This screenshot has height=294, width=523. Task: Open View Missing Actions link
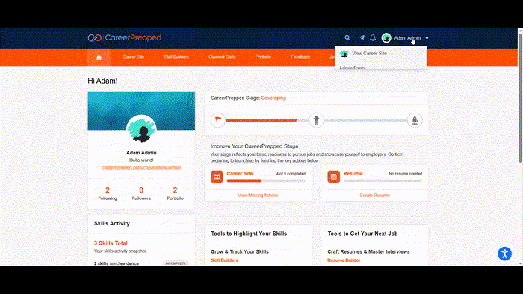click(x=258, y=195)
